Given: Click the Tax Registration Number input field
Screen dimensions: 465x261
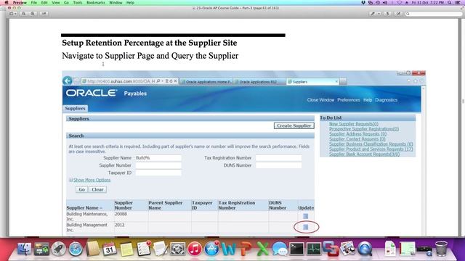Looking at the screenshot, I should click(x=278, y=158).
